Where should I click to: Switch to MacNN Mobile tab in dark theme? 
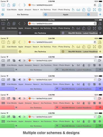tap(79, 33)
